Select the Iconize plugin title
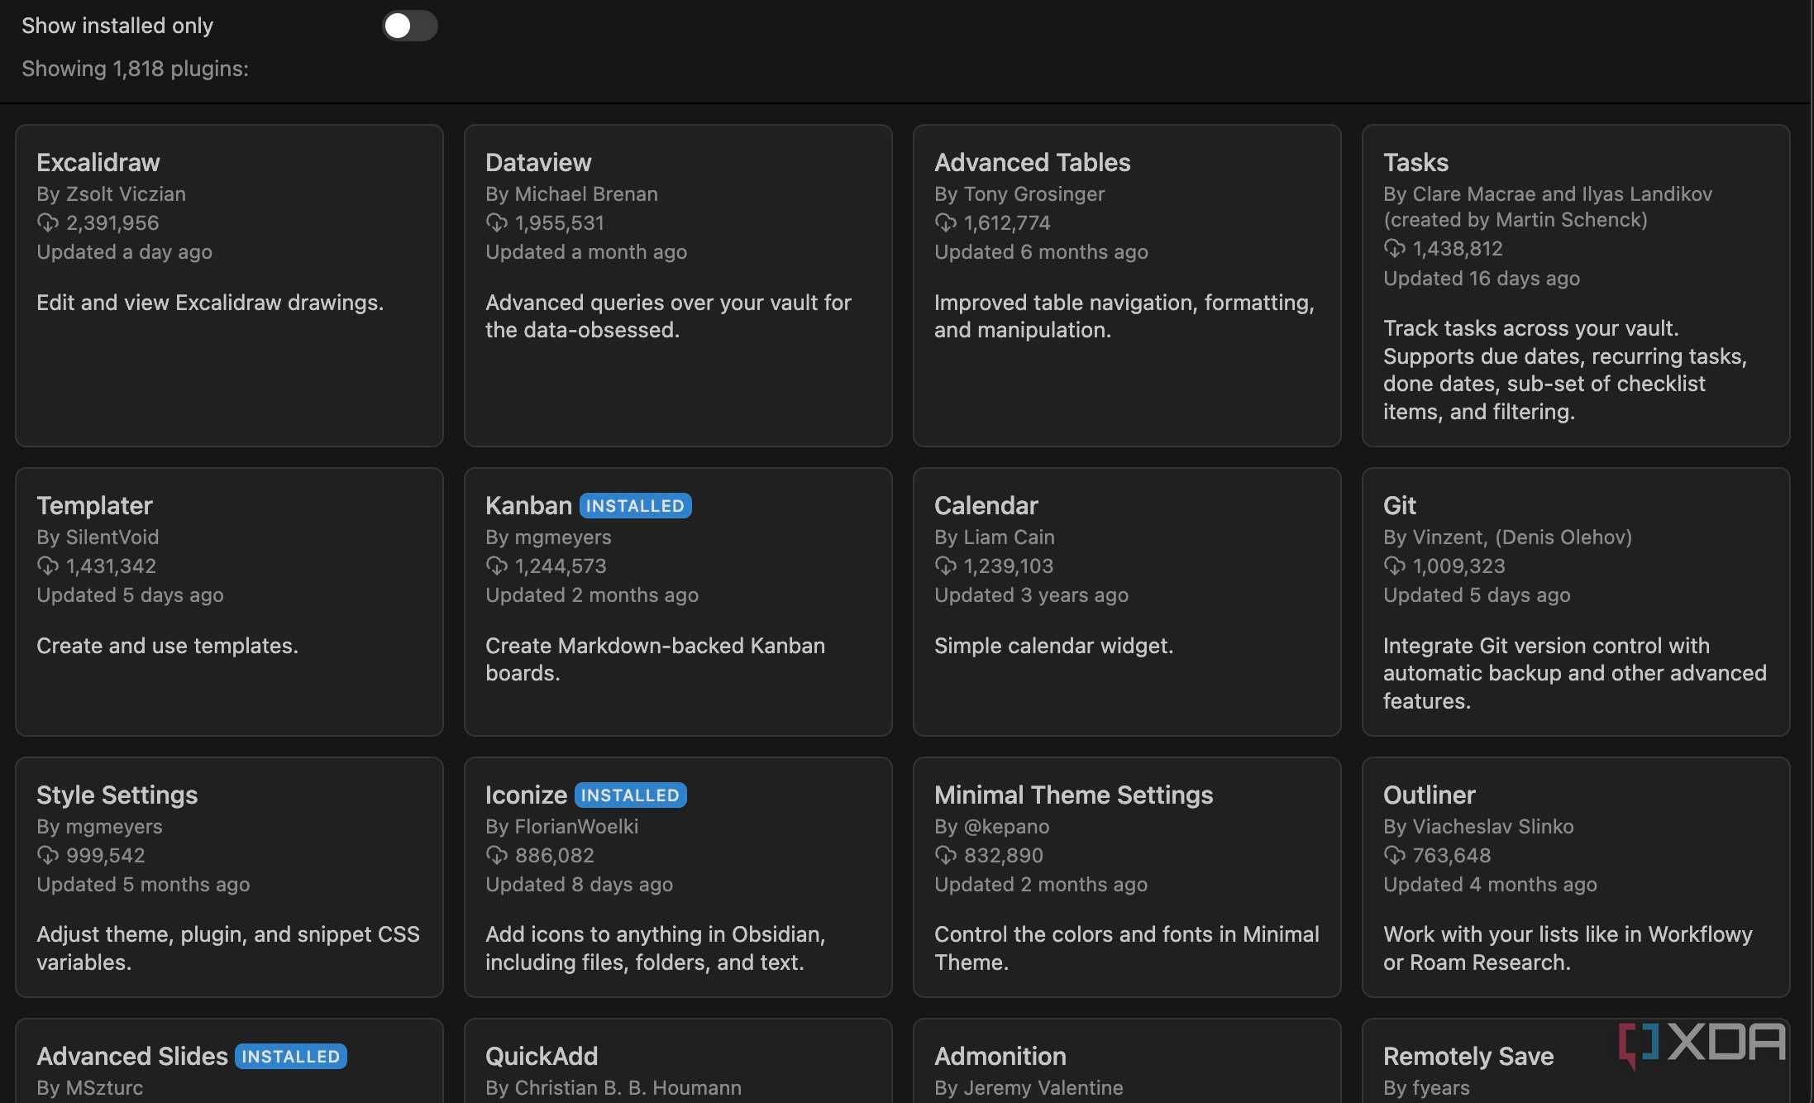The width and height of the screenshot is (1814, 1103). click(x=526, y=795)
